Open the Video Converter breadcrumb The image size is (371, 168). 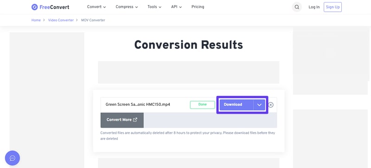[61, 20]
